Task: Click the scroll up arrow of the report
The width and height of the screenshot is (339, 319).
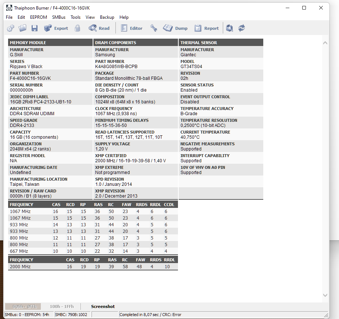Action: (325, 43)
